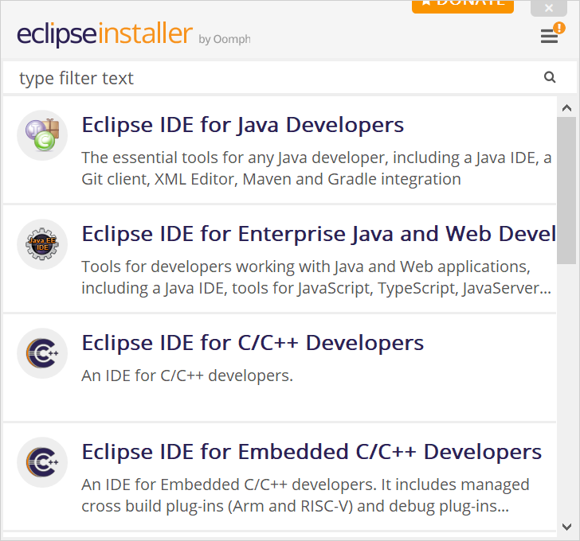Click the 'The essential tools for any Java developer' description
The height and width of the screenshot is (541, 580).
316,169
